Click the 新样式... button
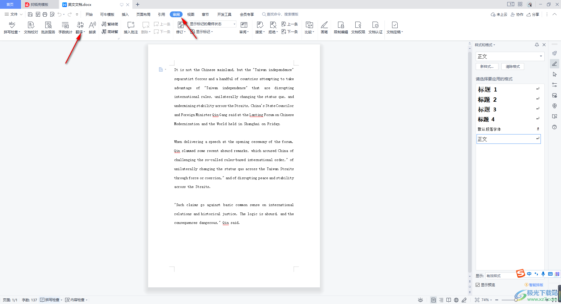This screenshot has width=561, height=304. [487, 67]
